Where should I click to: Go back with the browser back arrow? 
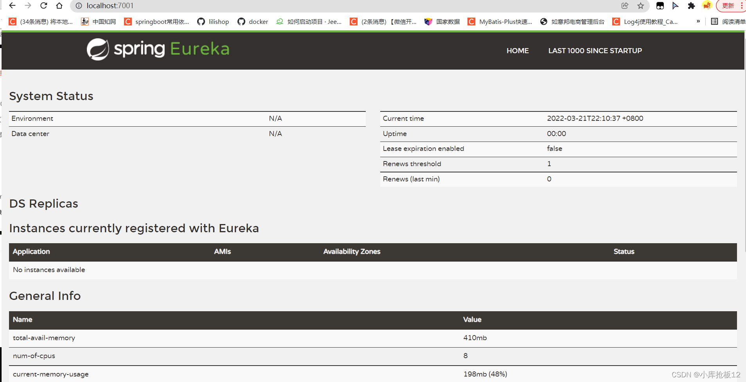tap(12, 5)
